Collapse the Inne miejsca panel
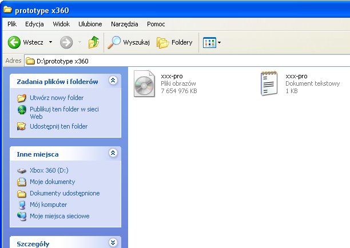 tap(113, 153)
